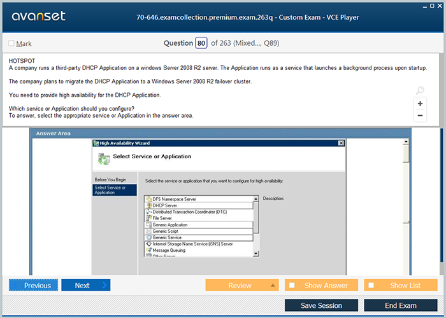Click the iSNS Server icon

click(148, 244)
